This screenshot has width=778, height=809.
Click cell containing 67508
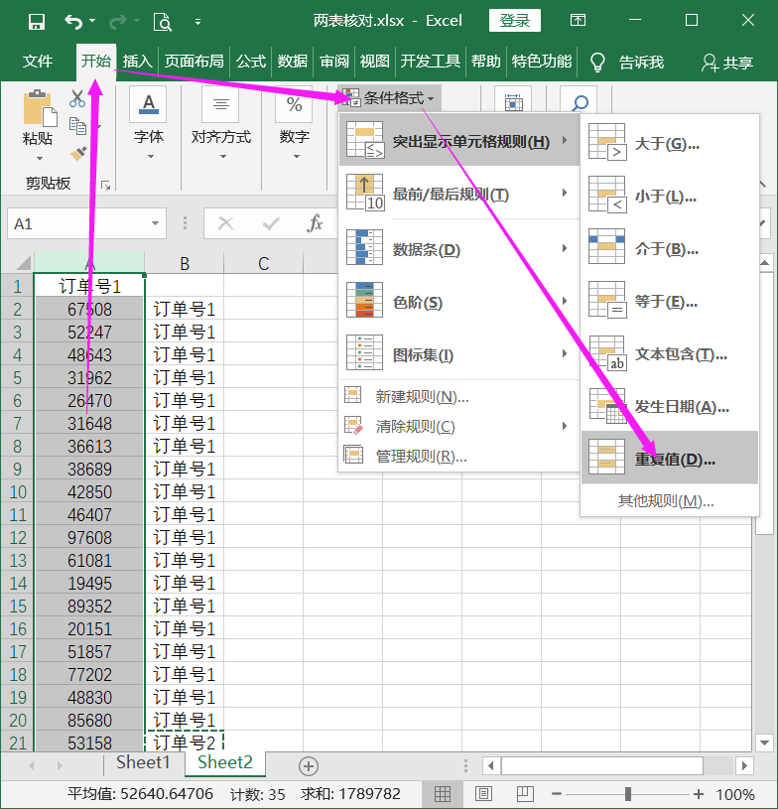[89, 309]
